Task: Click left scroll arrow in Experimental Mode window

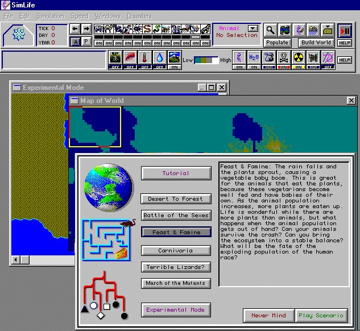Action: coord(15,260)
